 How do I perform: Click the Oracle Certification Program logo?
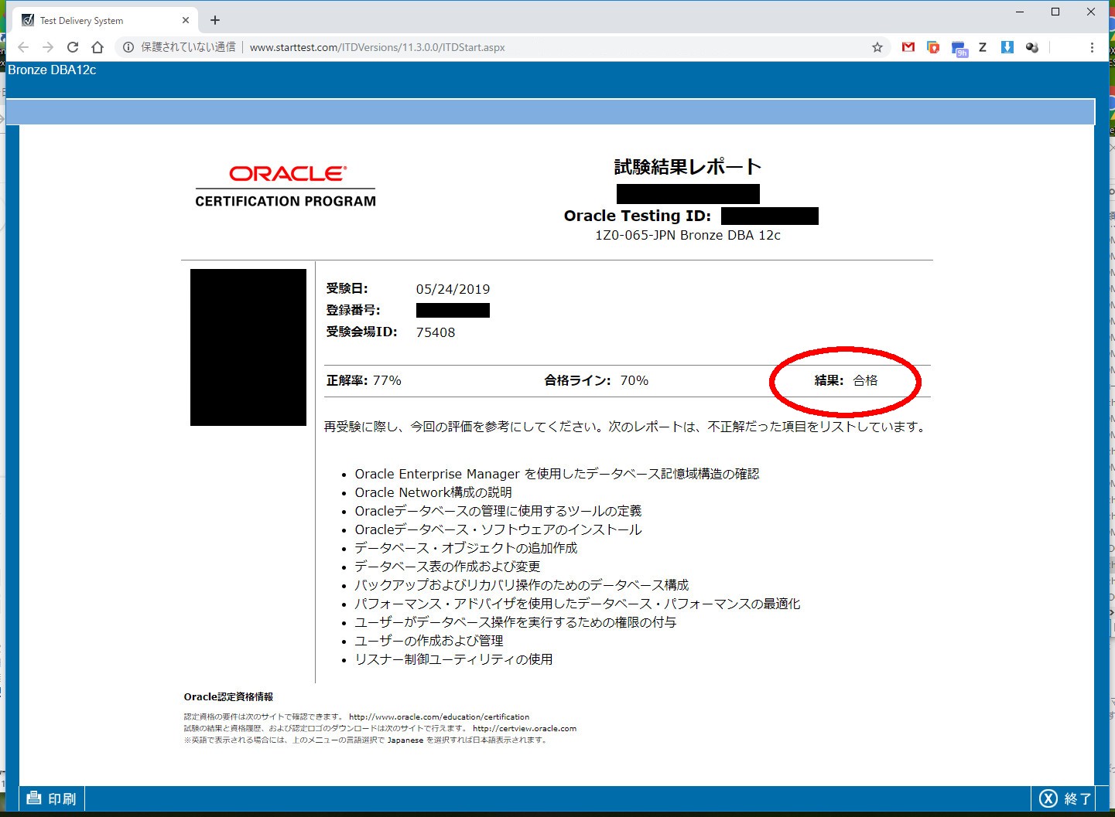[x=286, y=186]
